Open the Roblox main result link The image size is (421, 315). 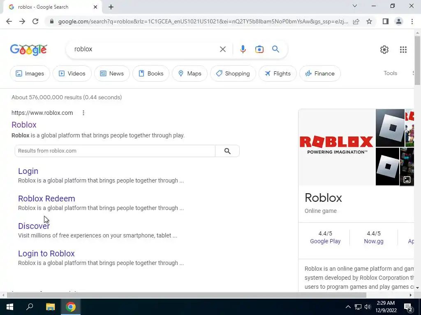[x=24, y=125]
